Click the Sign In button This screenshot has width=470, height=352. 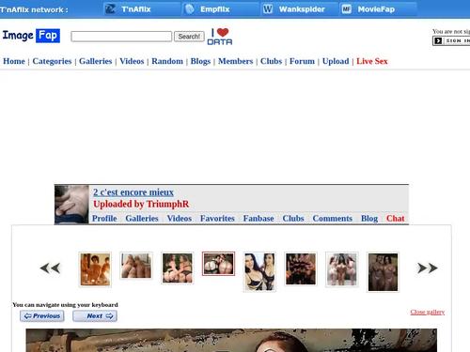[451, 41]
